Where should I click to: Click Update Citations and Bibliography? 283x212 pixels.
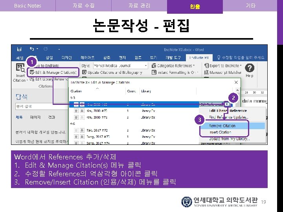[112, 72]
